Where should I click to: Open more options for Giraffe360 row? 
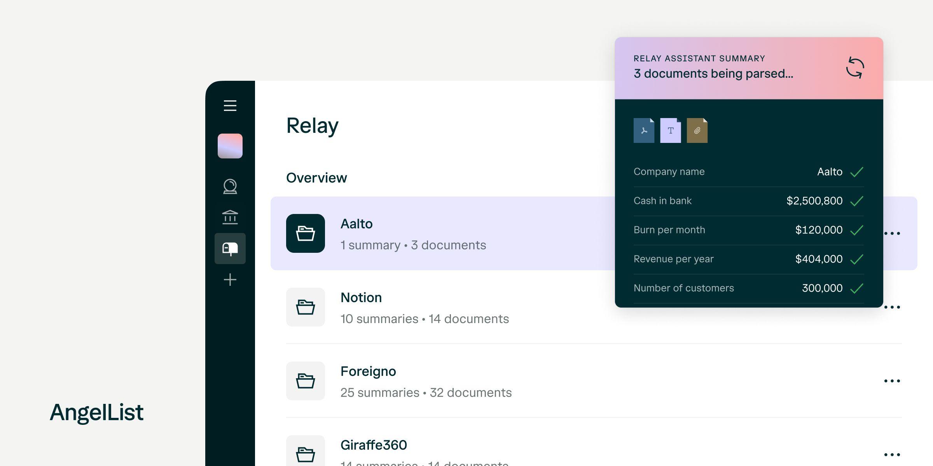click(892, 454)
